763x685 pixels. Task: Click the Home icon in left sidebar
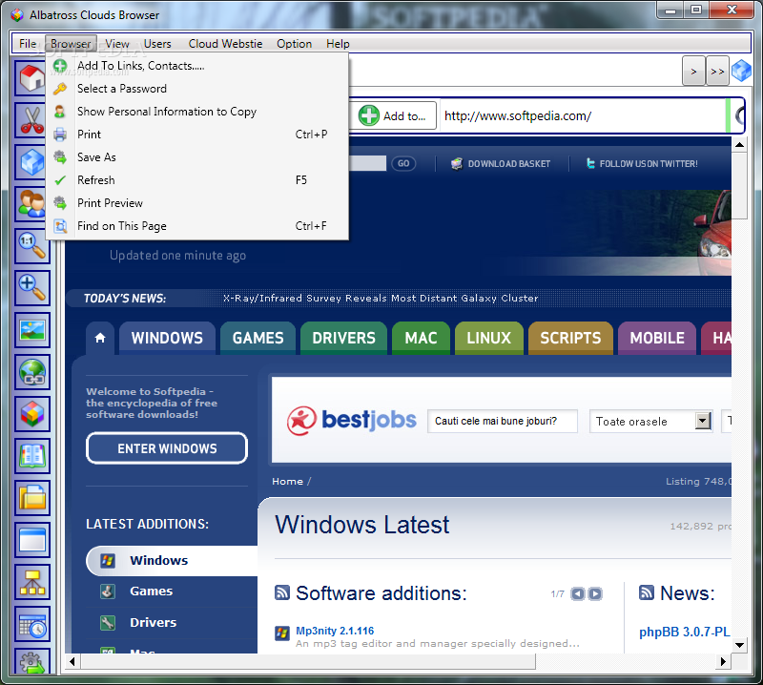[32, 78]
